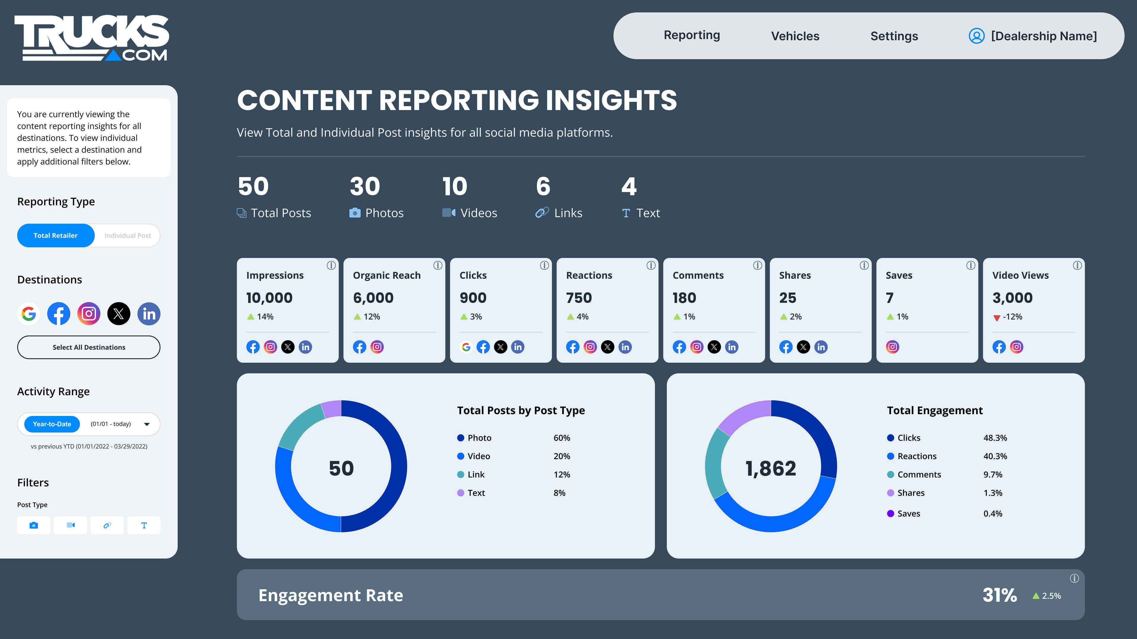Viewport: 1137px width, 639px height.
Task: Click the Engagement Rate 31% value
Action: click(1000, 595)
